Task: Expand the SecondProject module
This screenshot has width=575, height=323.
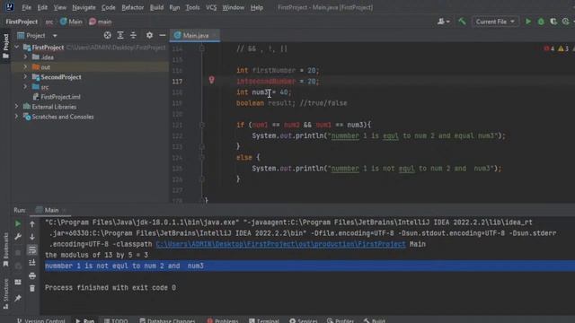Action: [x=25, y=77]
